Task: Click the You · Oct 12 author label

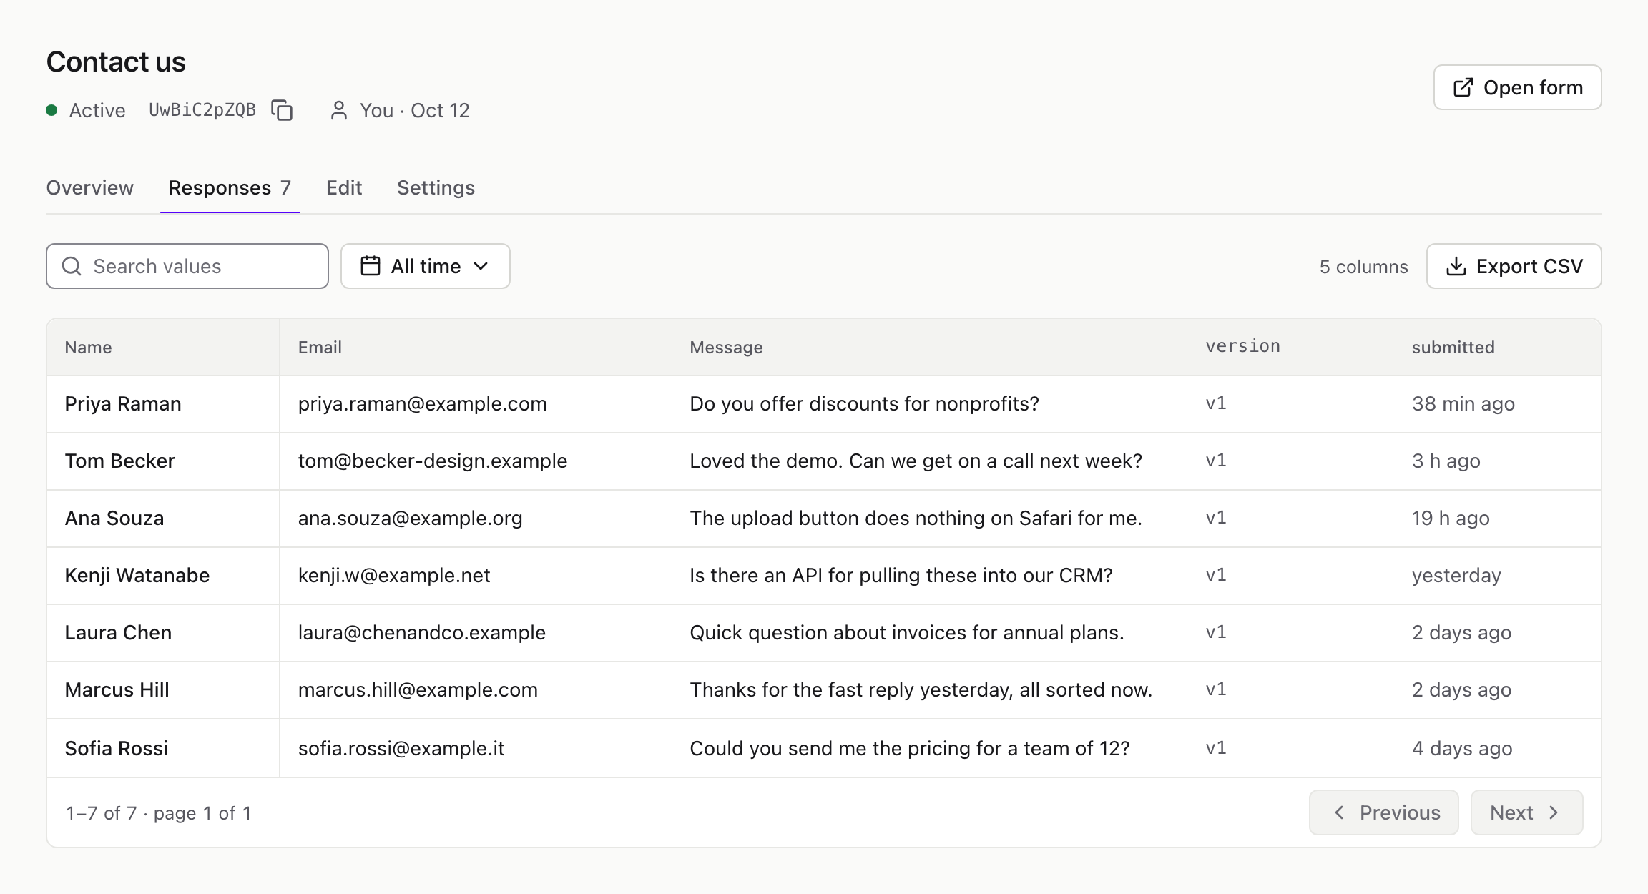Action: 415,110
